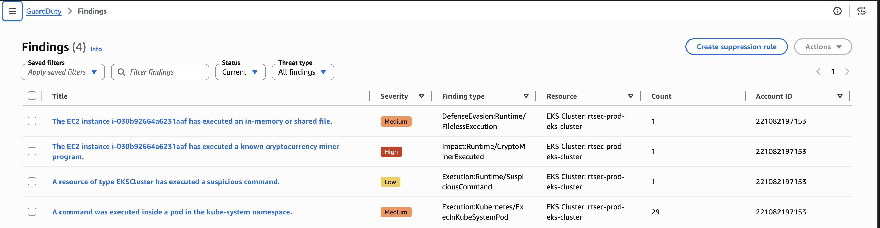Screen dimensions: 880x228
Task: Open the kube-system namespace pod finding
Action: point(172,212)
